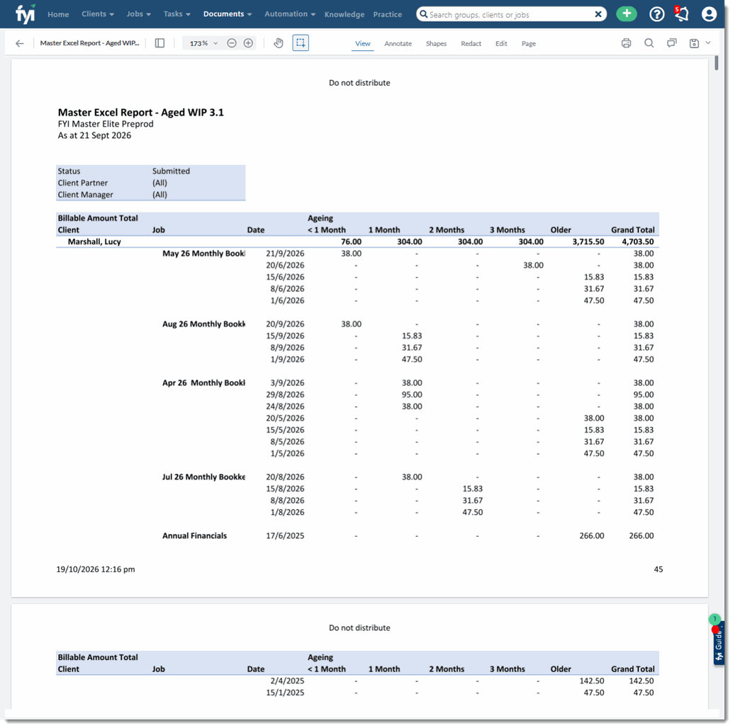Switch to the Redact tab
This screenshot has height=728, width=733.
471,43
